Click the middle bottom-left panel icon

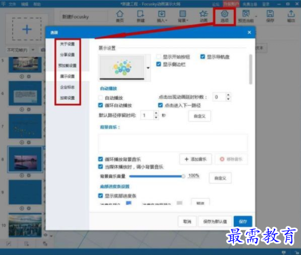pos(27,243)
